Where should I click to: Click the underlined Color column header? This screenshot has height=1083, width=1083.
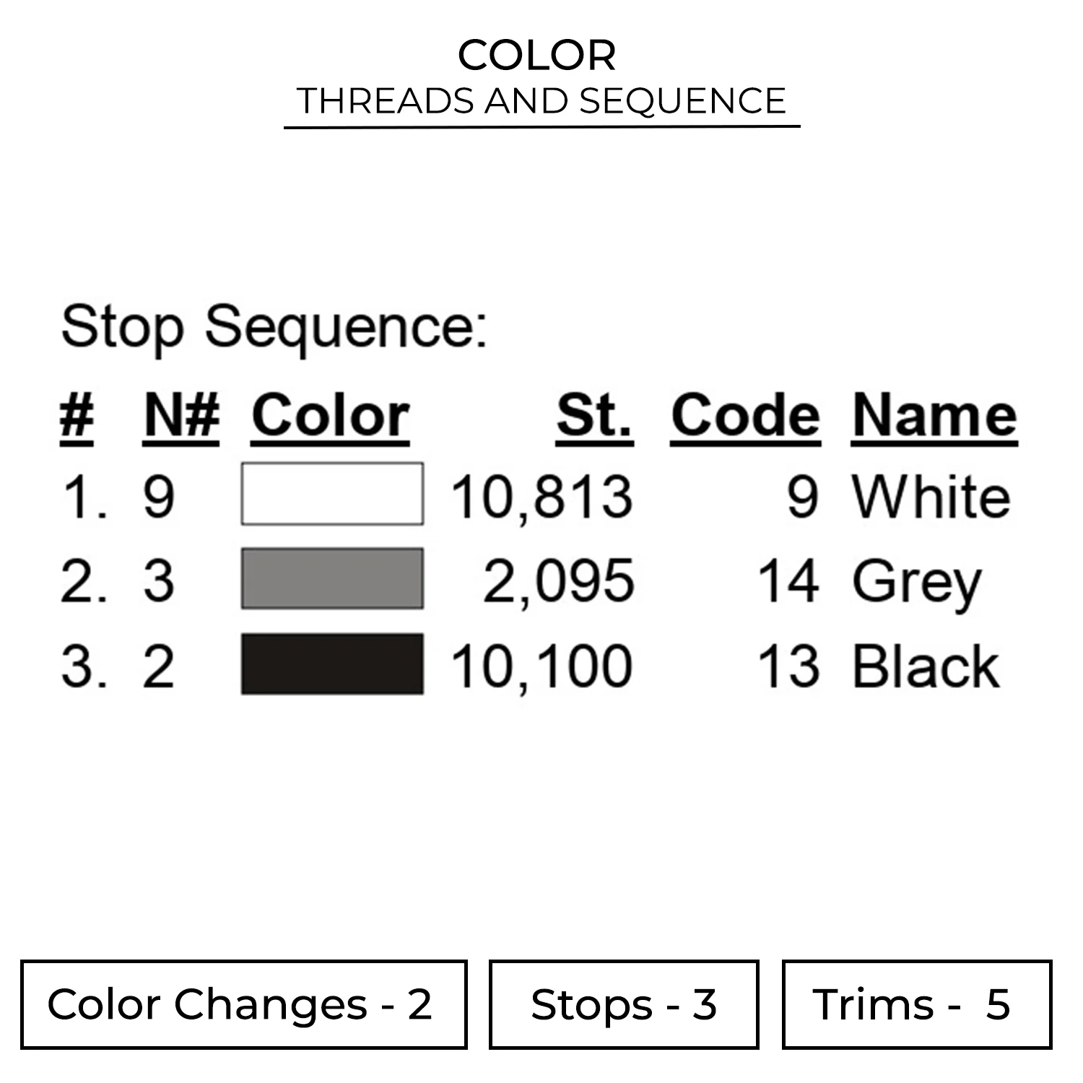331,417
